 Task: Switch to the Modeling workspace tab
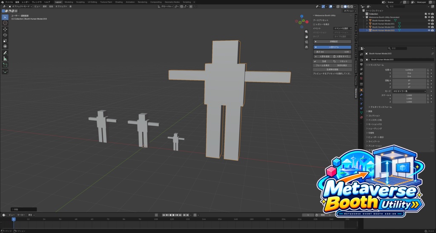pyautogui.click(x=69, y=2)
